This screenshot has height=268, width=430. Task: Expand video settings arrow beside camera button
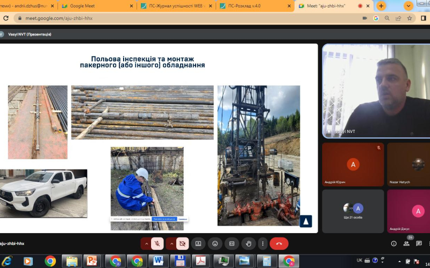pos(170,243)
